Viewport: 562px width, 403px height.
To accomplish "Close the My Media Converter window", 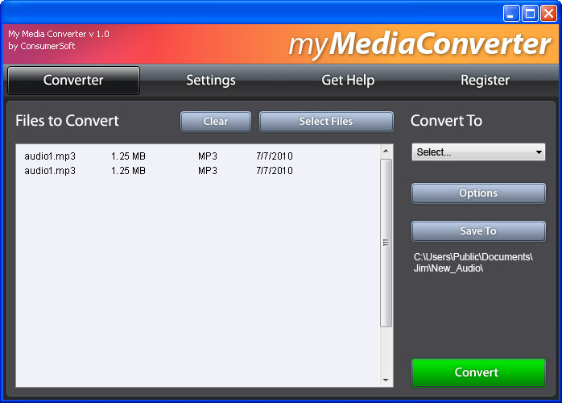I will coord(549,14).
